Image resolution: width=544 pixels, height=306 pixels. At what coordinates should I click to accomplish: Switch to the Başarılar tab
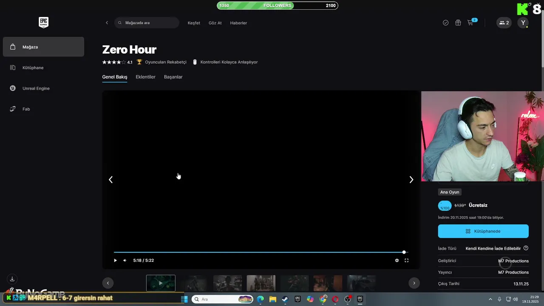click(173, 77)
